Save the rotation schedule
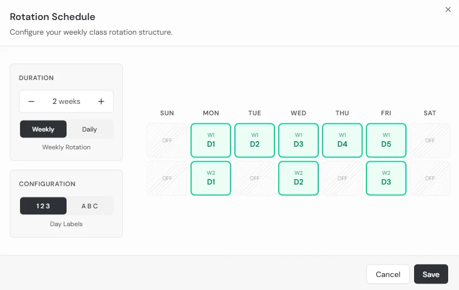This screenshot has width=459, height=290. click(431, 274)
